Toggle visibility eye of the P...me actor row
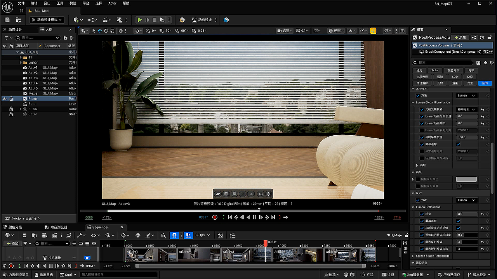The height and width of the screenshot is (279, 497). 5,99
